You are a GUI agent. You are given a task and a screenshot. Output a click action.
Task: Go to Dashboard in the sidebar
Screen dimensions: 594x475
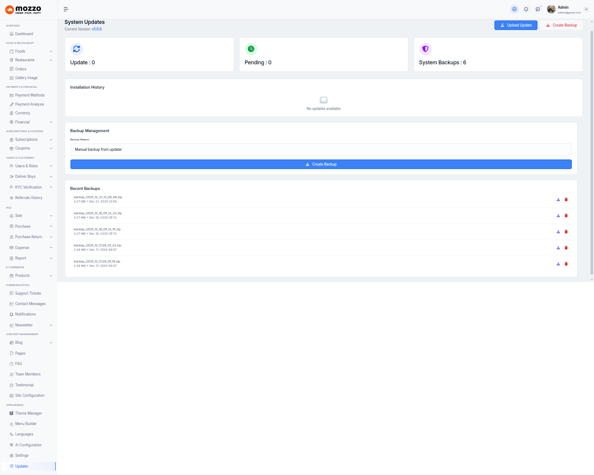24,34
